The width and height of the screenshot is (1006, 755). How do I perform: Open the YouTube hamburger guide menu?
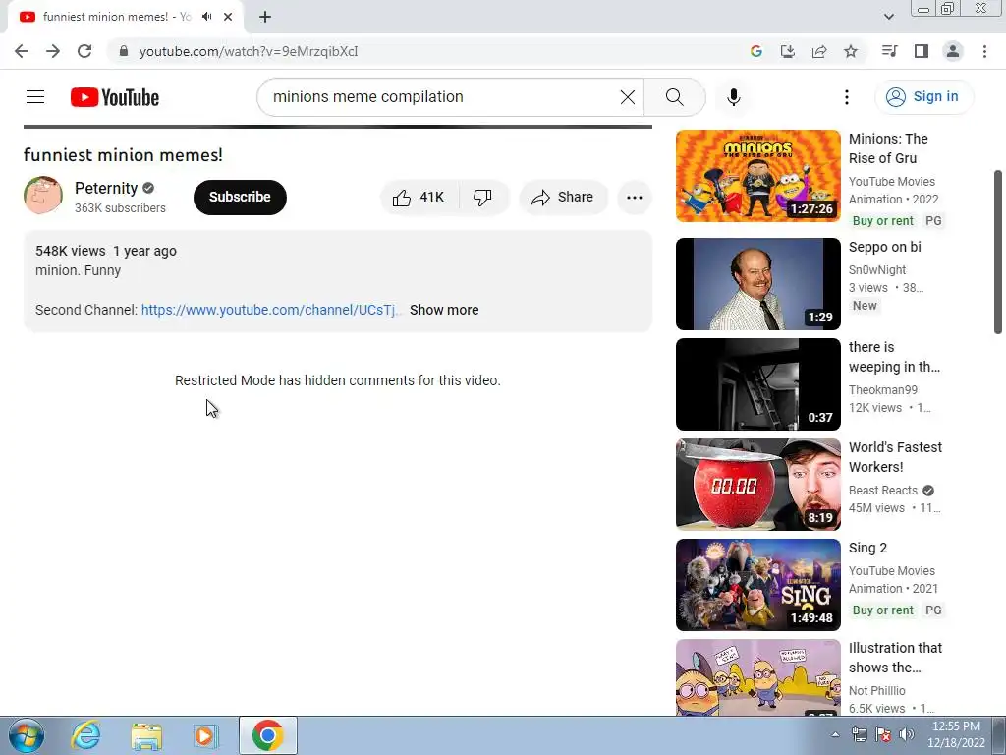pos(35,97)
